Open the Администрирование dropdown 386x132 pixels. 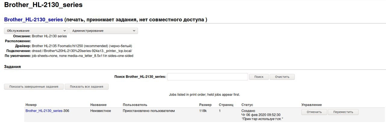coord(103,31)
